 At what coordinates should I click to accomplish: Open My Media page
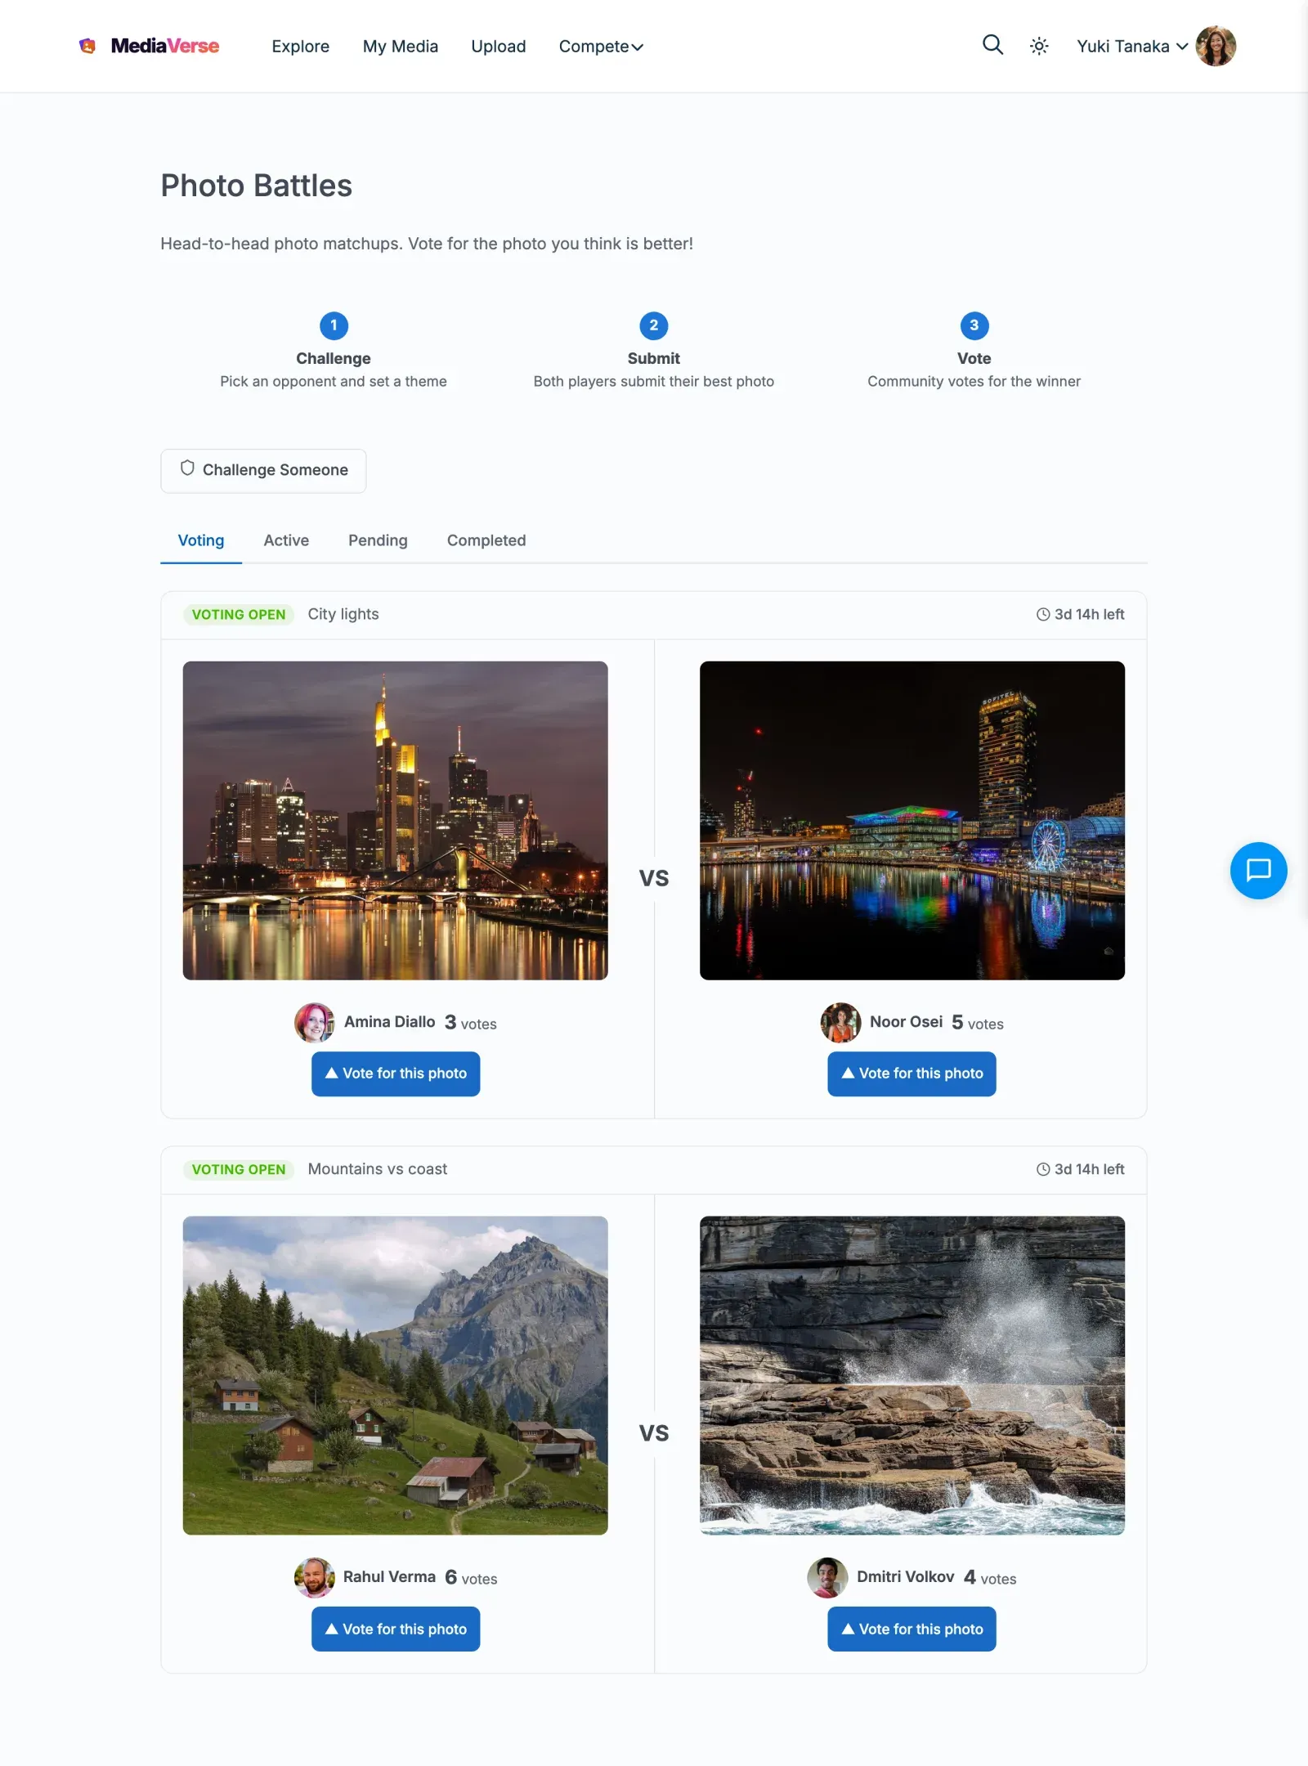click(401, 47)
